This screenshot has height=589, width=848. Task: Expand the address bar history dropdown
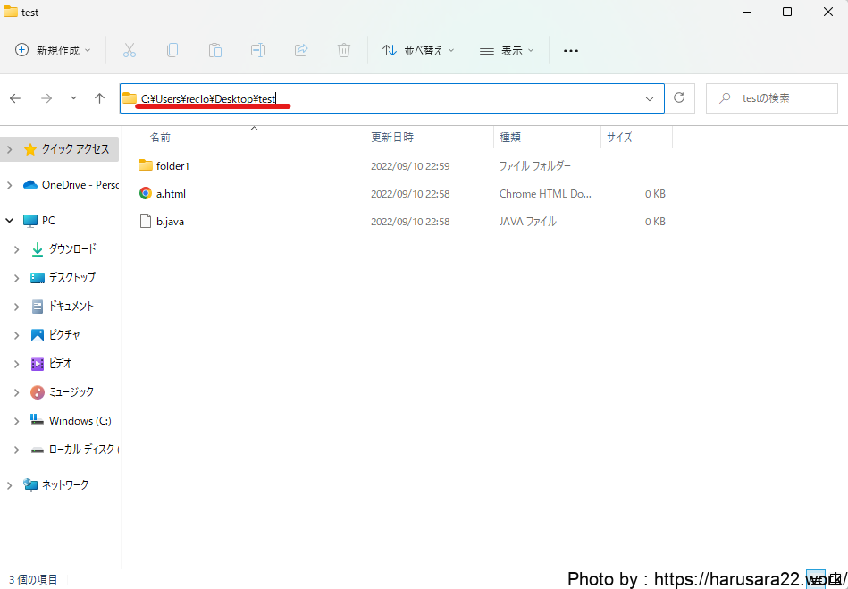point(650,98)
